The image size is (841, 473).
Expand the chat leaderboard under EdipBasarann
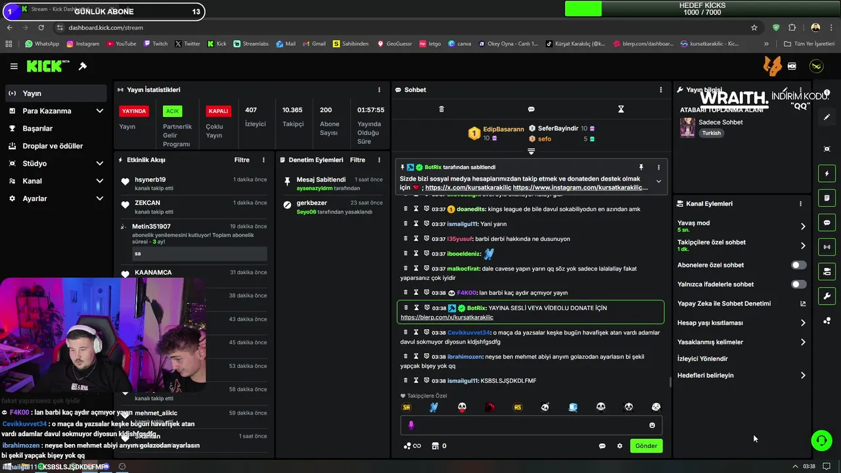click(x=532, y=152)
